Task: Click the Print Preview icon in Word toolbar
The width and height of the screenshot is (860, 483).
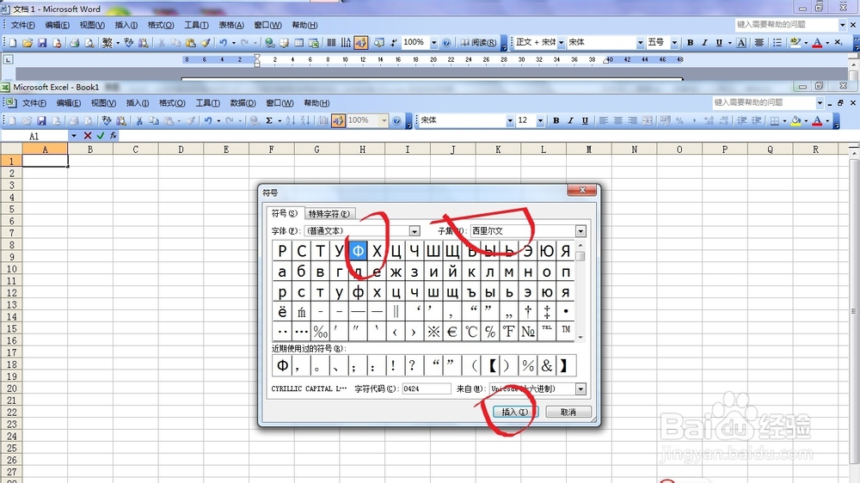Action: coord(89,43)
